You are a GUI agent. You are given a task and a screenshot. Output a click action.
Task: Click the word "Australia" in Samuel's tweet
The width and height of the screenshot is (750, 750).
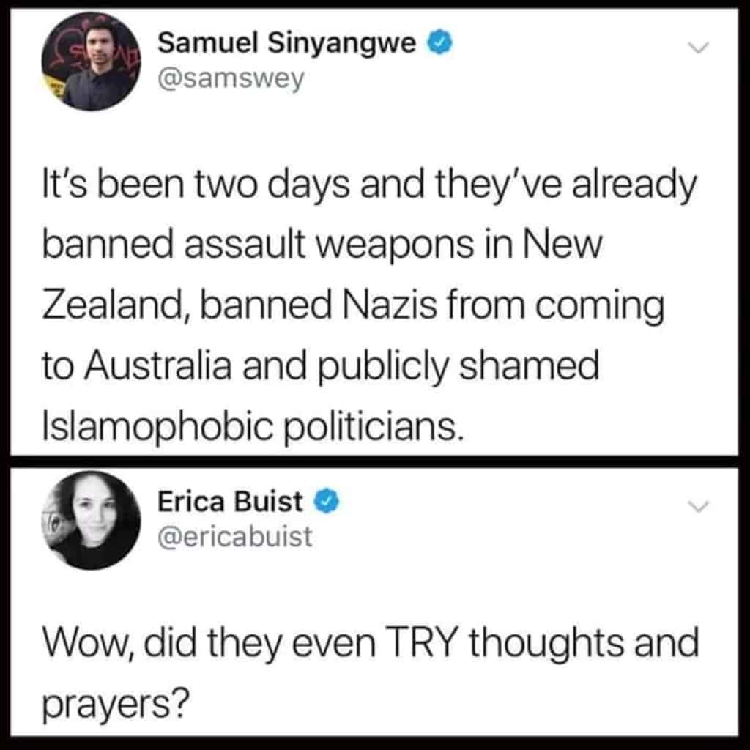(158, 365)
